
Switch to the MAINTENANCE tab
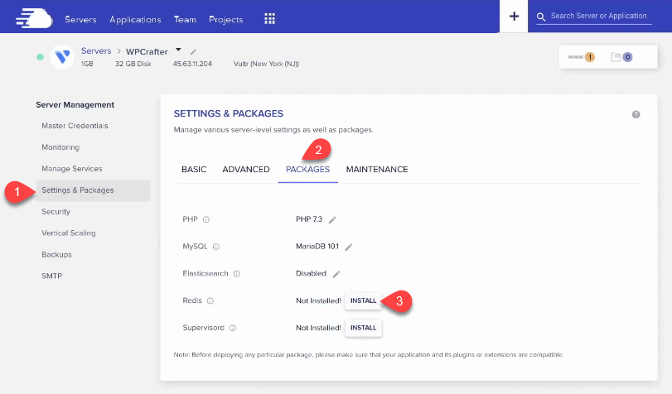377,170
